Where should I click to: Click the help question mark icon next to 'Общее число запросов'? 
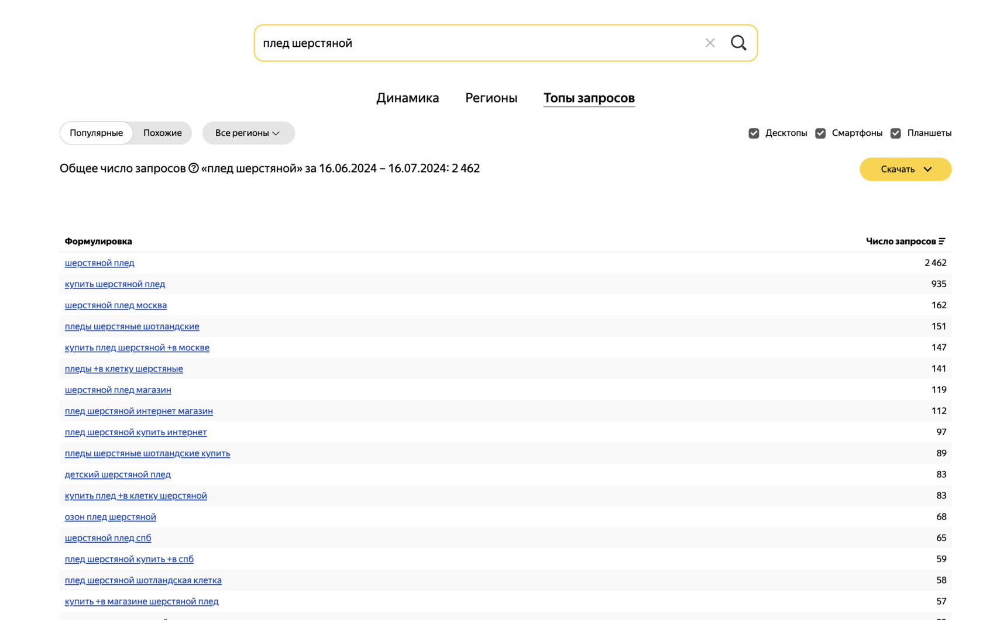(194, 168)
